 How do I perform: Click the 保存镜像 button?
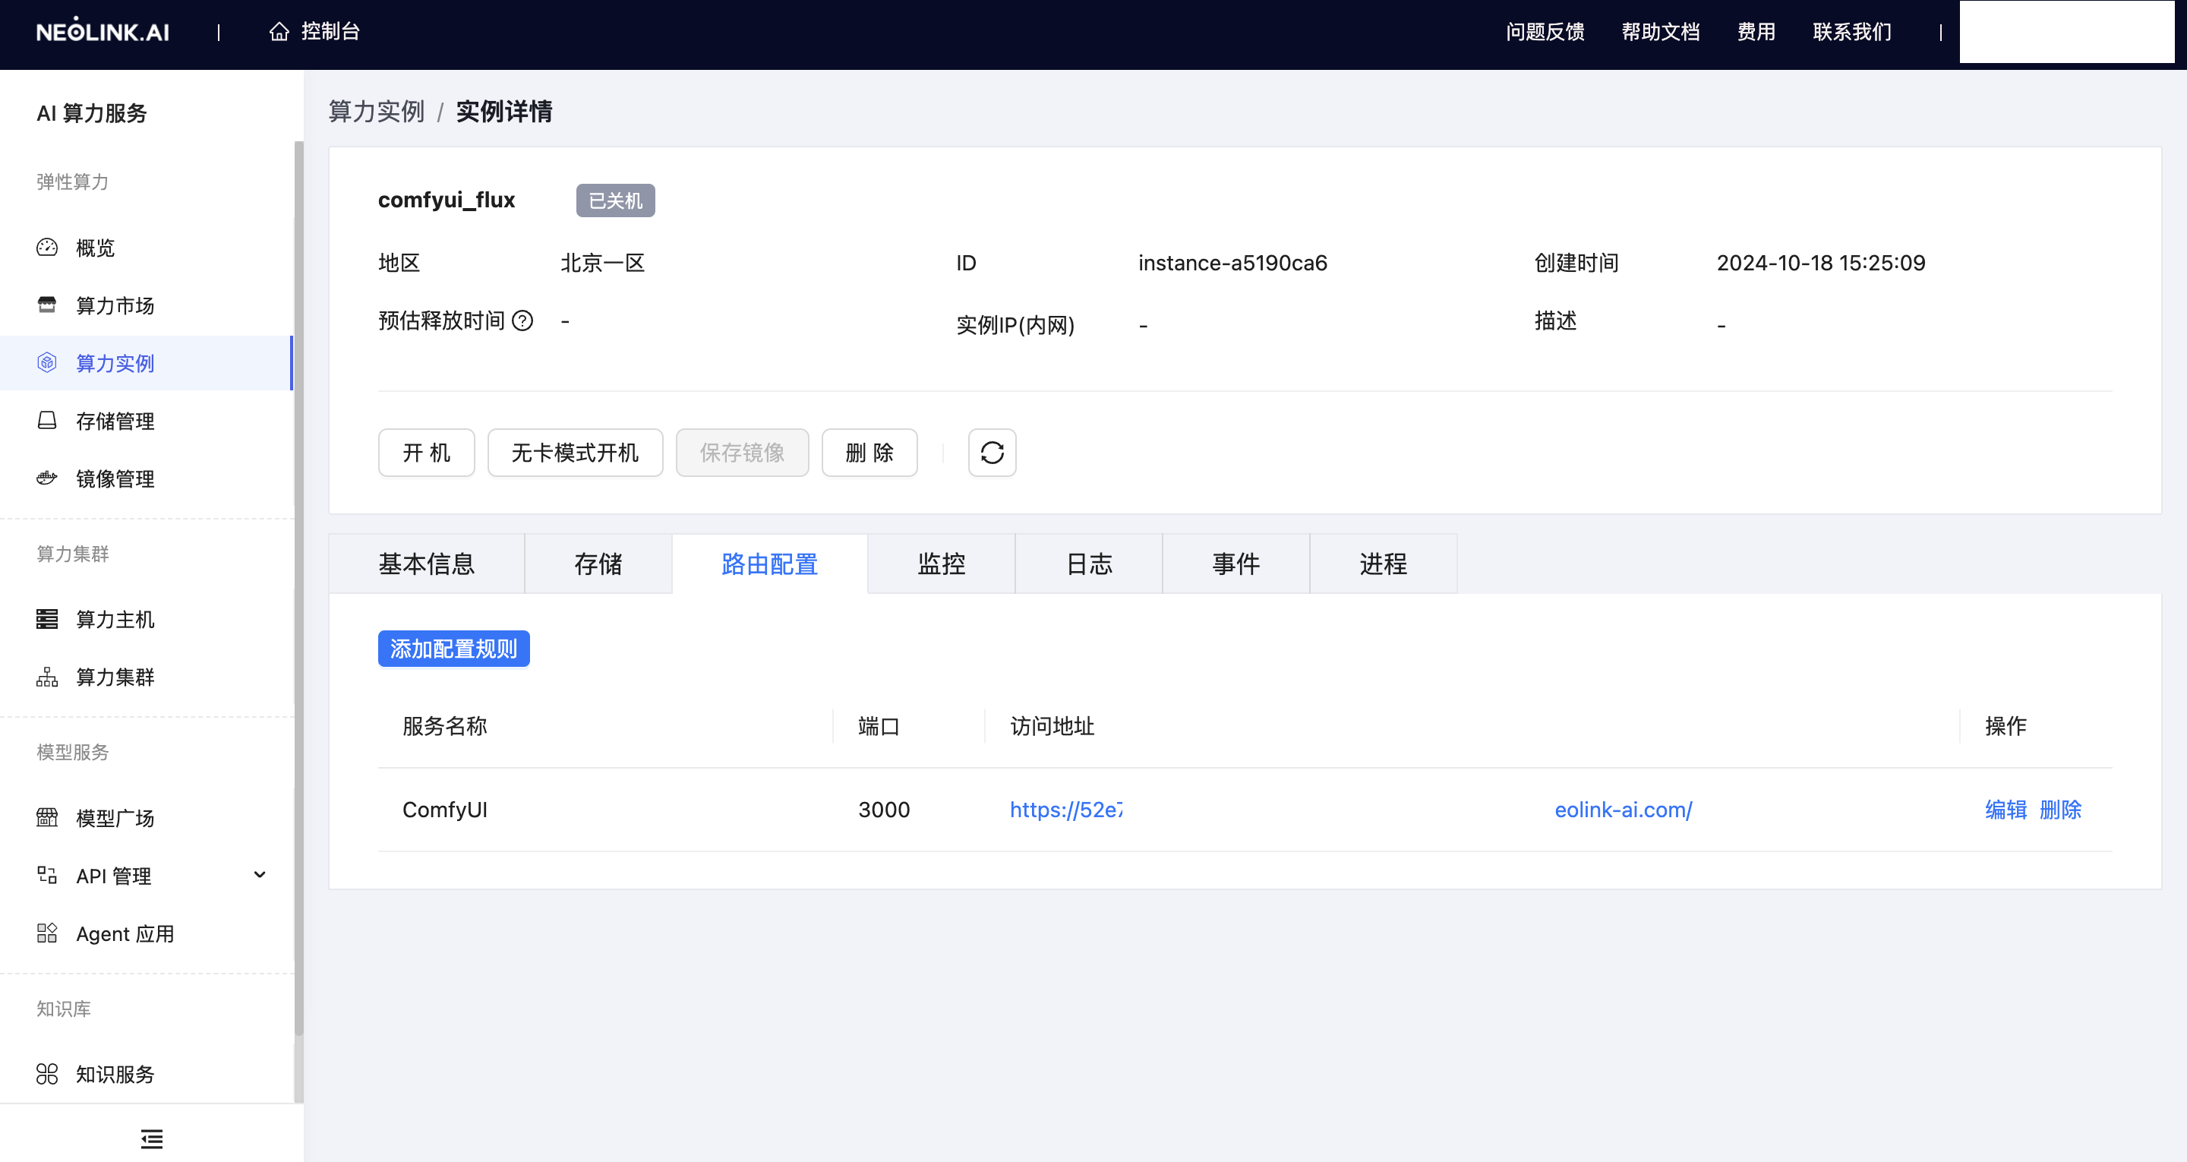742,453
